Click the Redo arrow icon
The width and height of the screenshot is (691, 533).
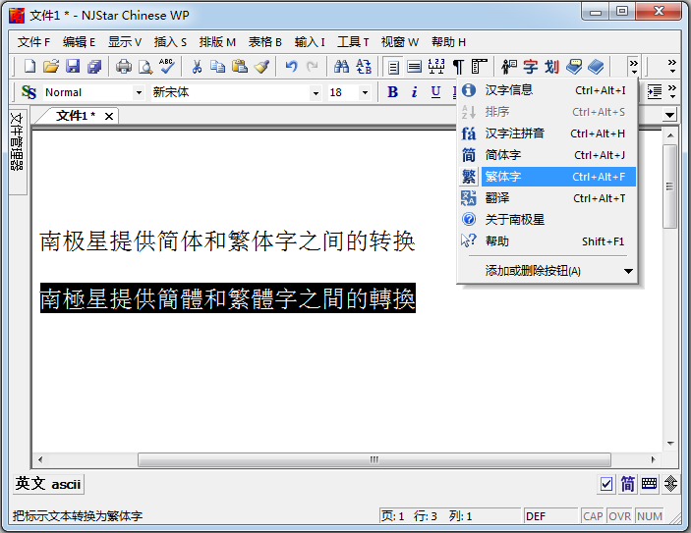pos(313,67)
